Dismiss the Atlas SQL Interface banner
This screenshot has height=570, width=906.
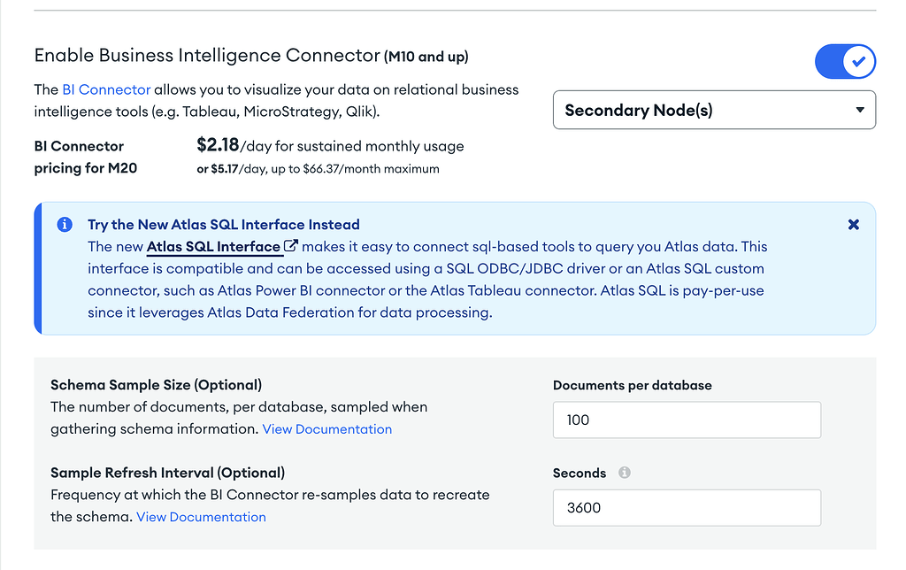coord(853,225)
